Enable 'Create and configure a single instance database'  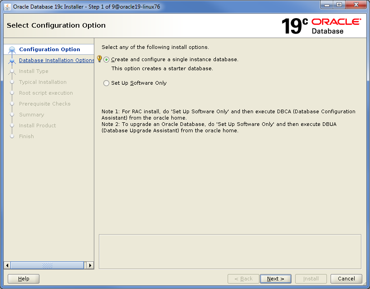coord(106,59)
